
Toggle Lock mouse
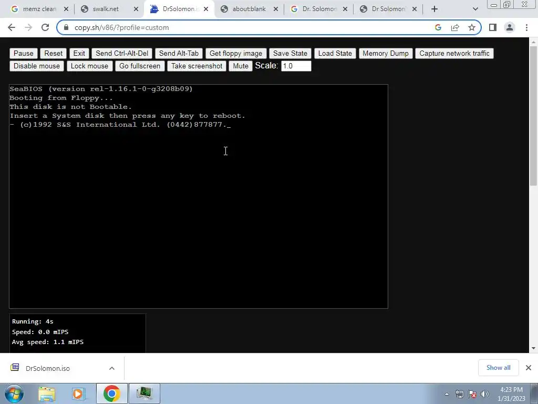89,66
